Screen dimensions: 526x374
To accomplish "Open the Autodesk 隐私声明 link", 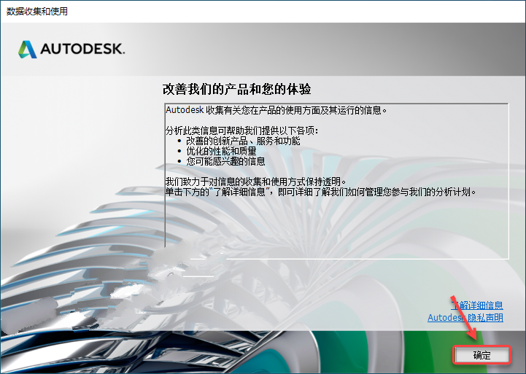I will (465, 317).
